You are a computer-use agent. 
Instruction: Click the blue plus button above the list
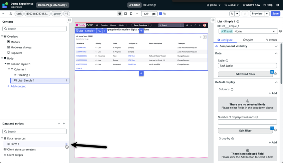pos(141,31)
